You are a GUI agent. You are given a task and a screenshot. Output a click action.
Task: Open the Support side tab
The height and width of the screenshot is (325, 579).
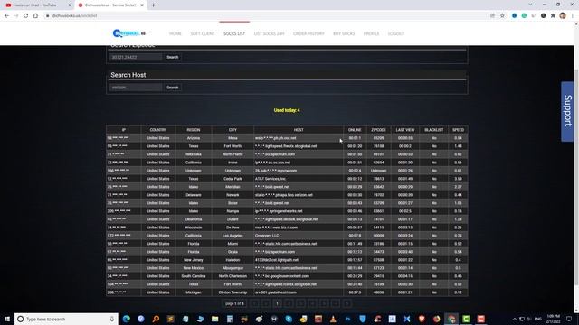click(x=567, y=111)
